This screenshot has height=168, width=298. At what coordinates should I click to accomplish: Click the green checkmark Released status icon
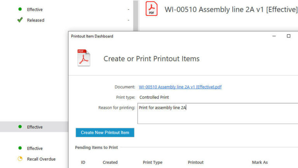point(20,20)
